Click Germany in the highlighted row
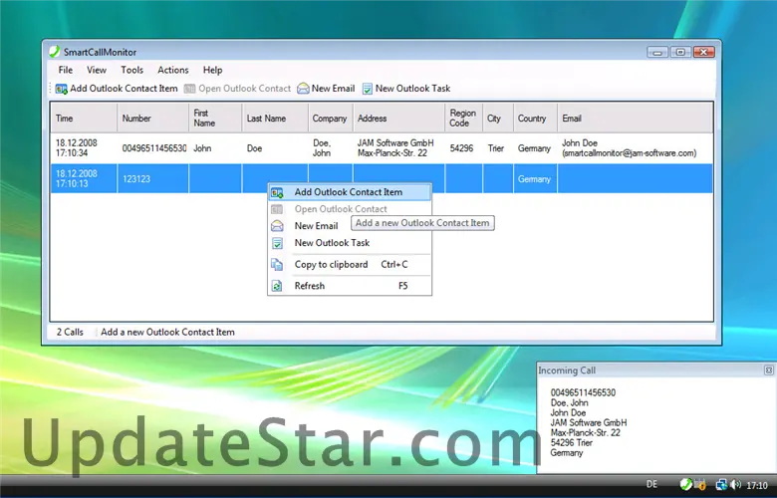777x498 pixels. 534,179
